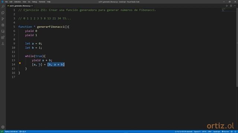This screenshot has height=133, width=238.
Task: Change indentation via Spaces: 4
Action: [x=197, y=132]
